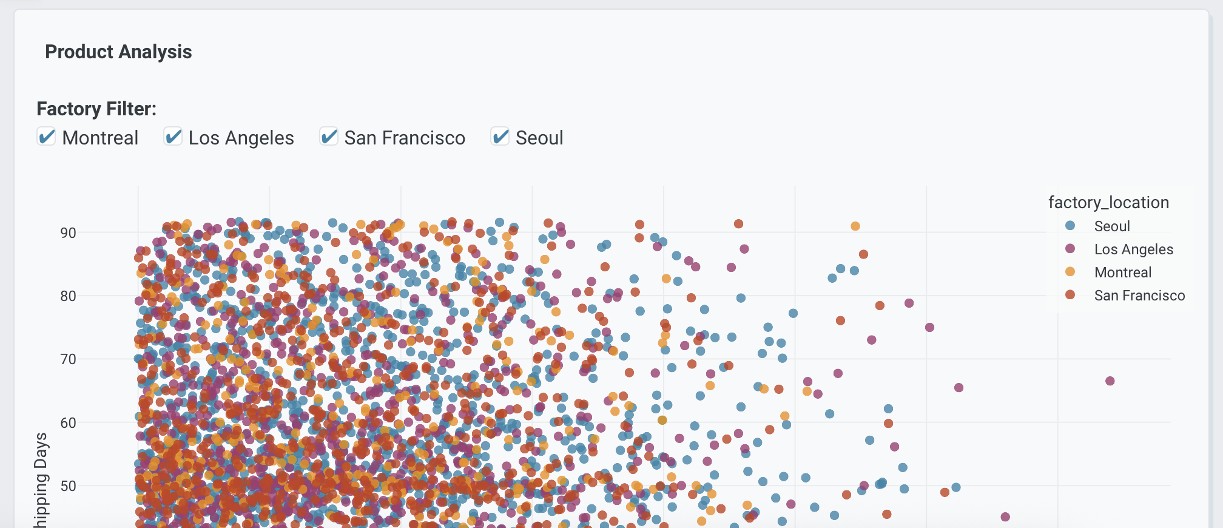This screenshot has width=1223, height=528.
Task: Click the Product Analysis heading
Action: point(118,52)
